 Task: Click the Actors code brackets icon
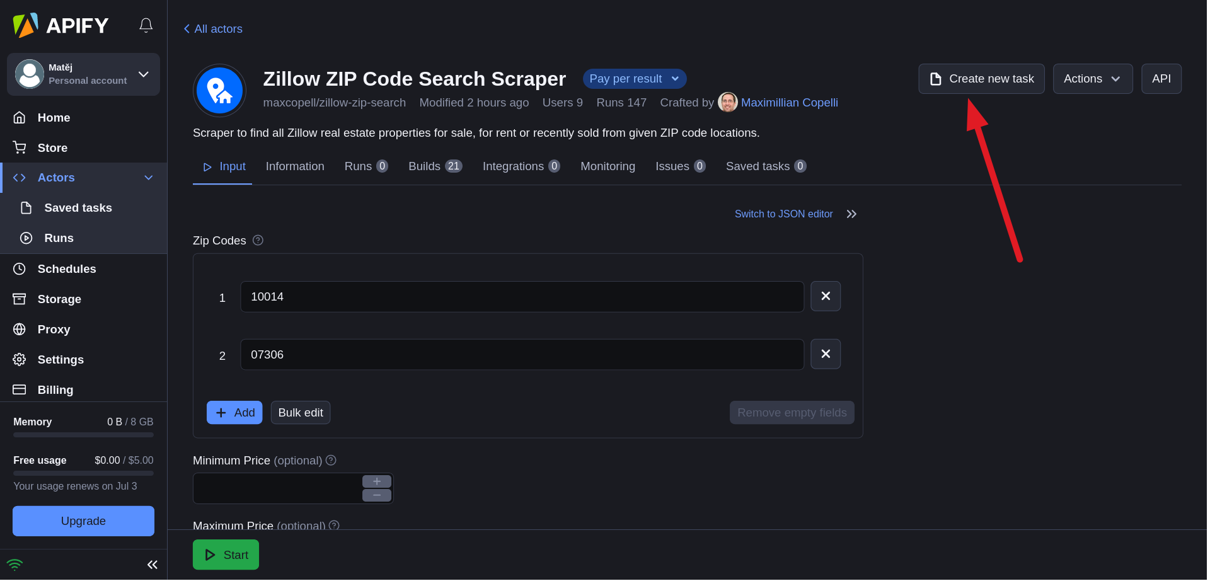20,178
